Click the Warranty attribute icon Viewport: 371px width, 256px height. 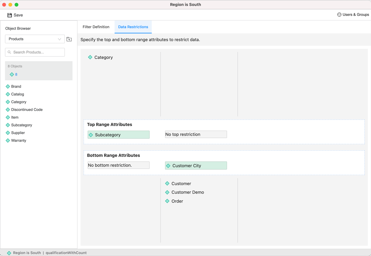(8, 140)
